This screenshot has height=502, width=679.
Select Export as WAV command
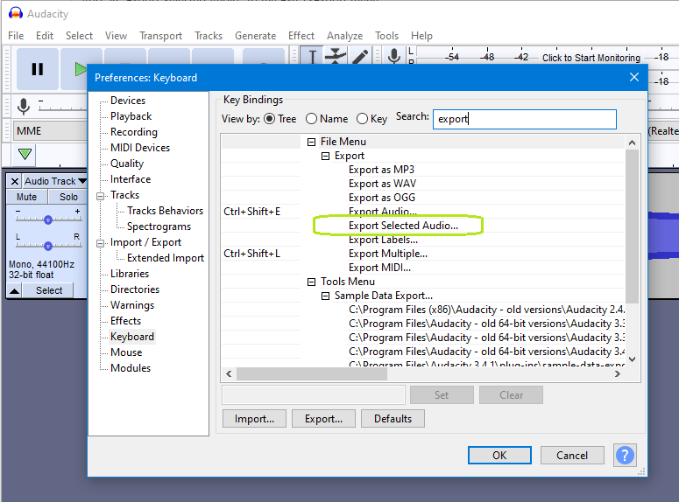click(382, 184)
